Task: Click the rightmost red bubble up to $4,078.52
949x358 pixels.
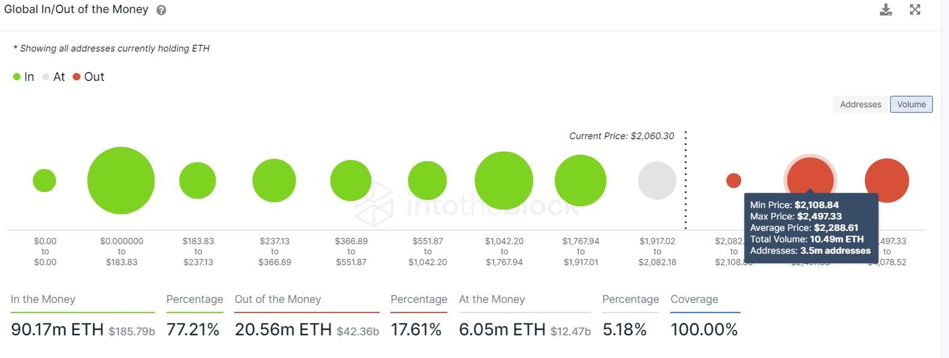Action: 887,180
